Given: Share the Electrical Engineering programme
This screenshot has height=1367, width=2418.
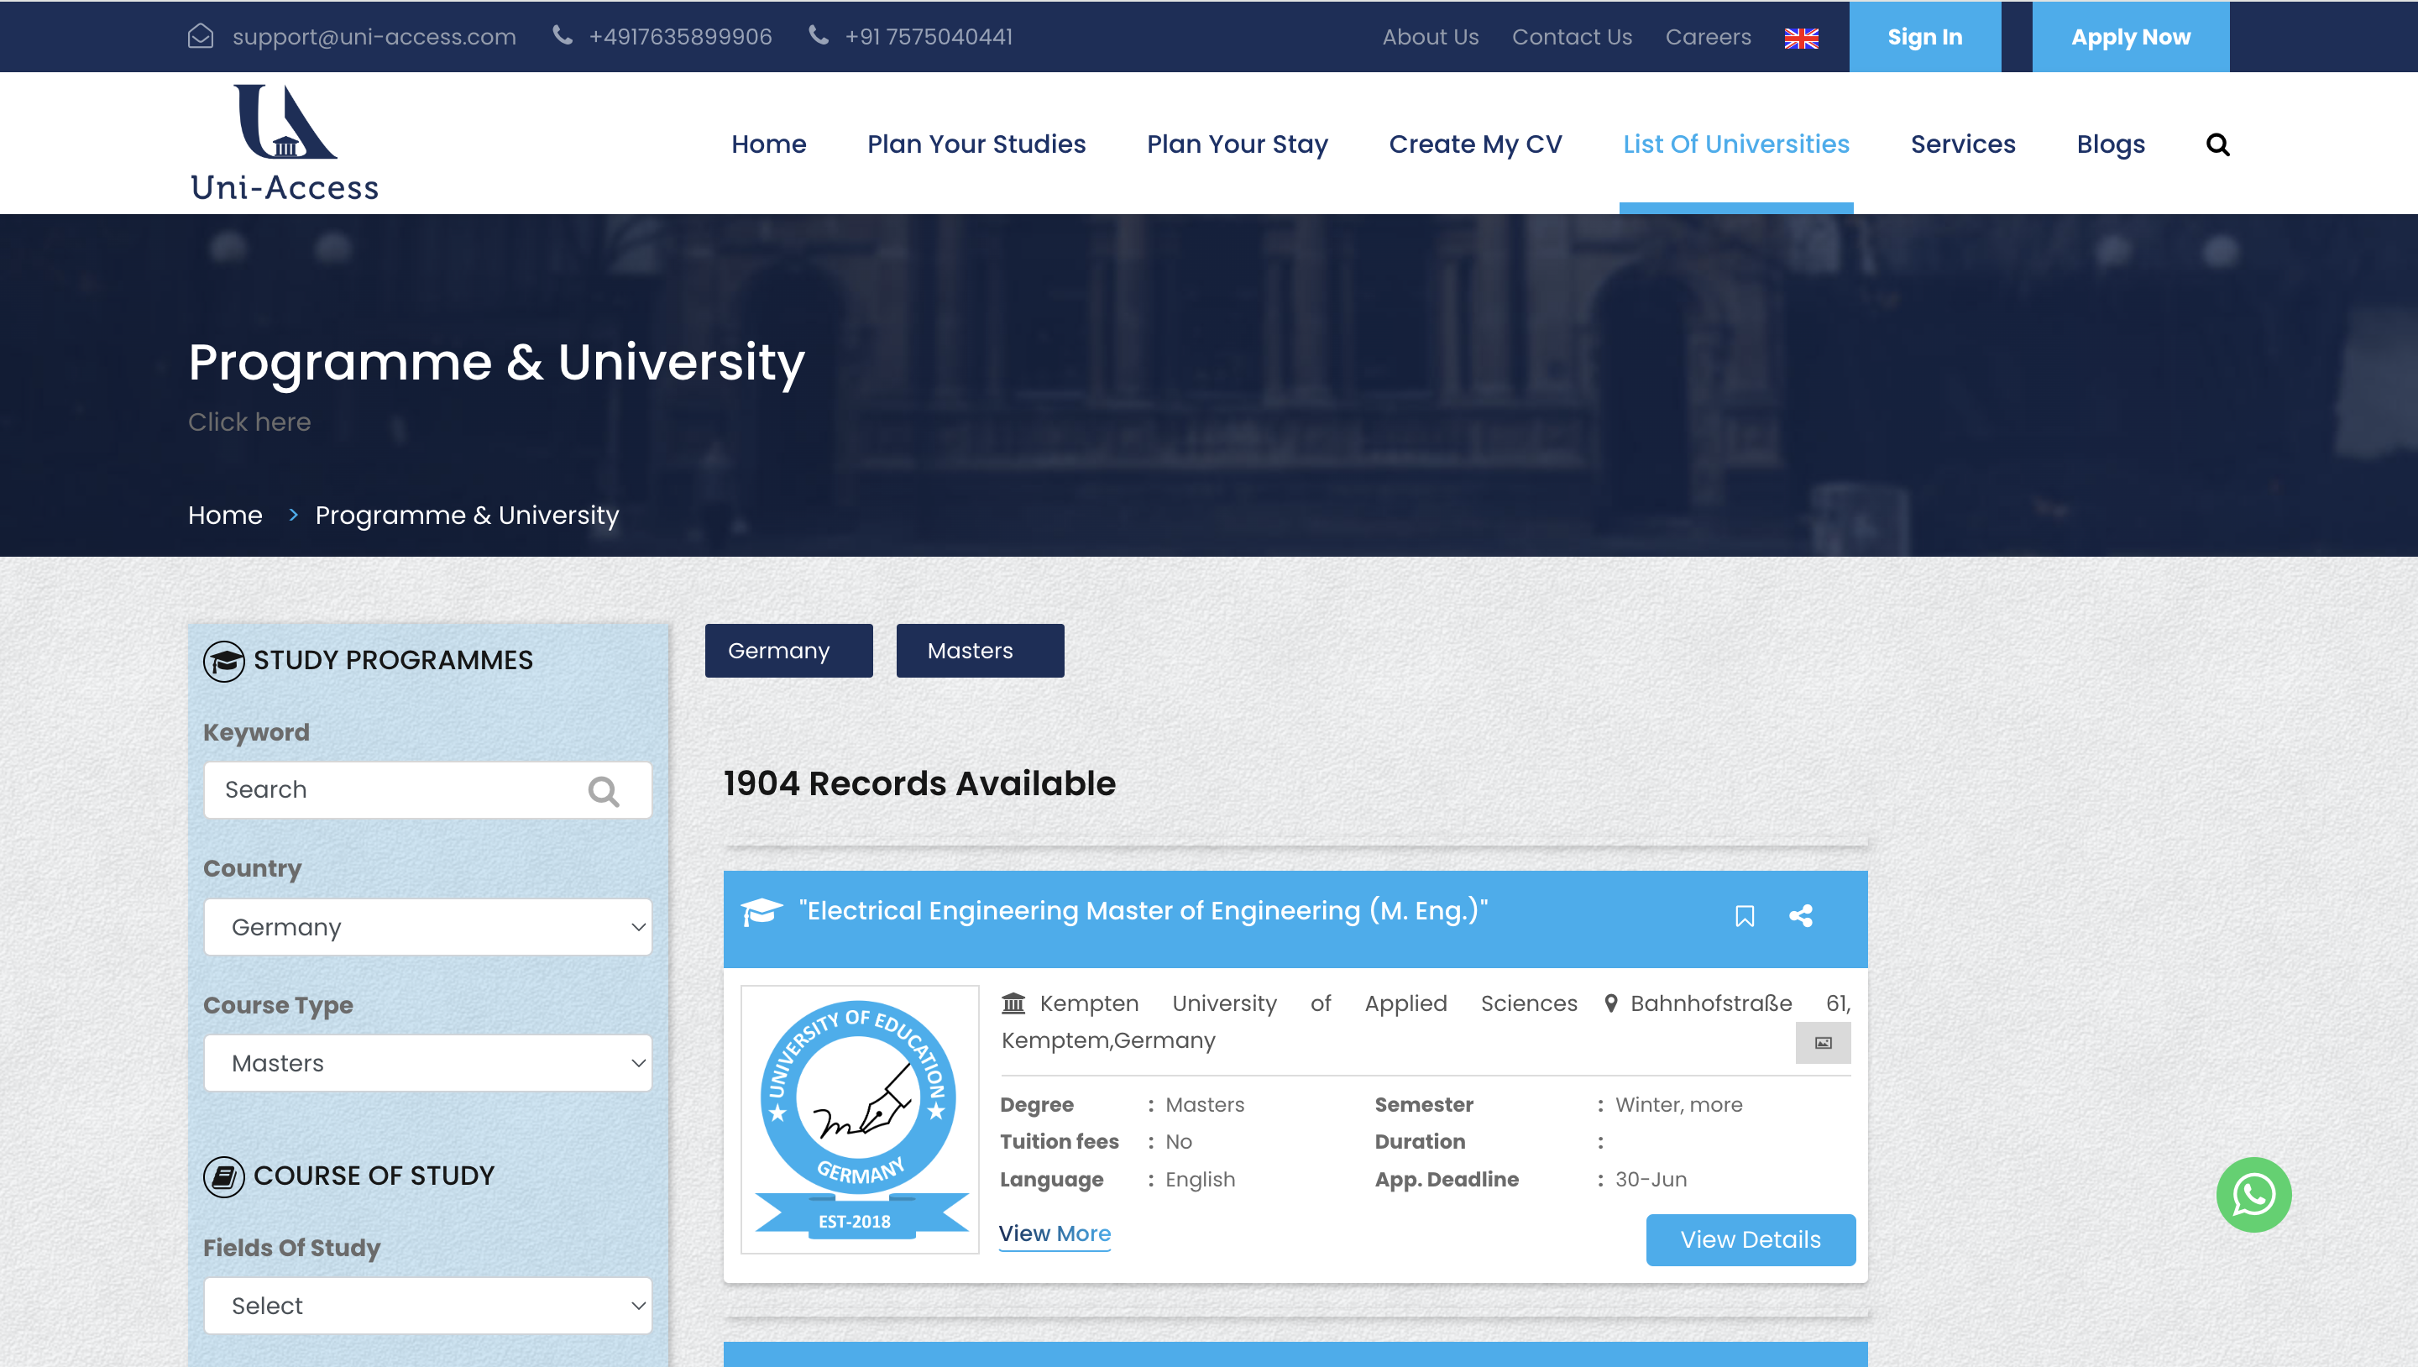Looking at the screenshot, I should [x=1800, y=915].
